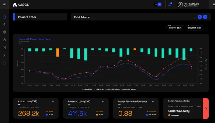215x123 pixels.
Task: Open the hamburger menu at top left
Action: [4, 5]
